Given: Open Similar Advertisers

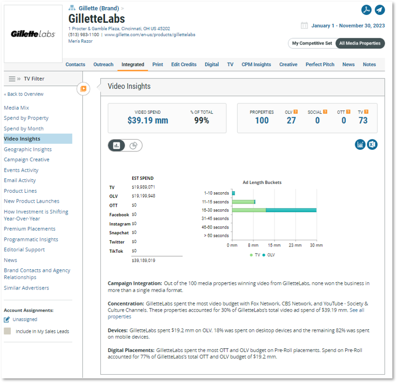Looking at the screenshot, I should click(26, 288).
